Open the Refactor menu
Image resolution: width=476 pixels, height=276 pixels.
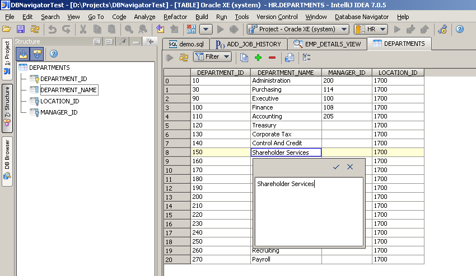(x=175, y=17)
